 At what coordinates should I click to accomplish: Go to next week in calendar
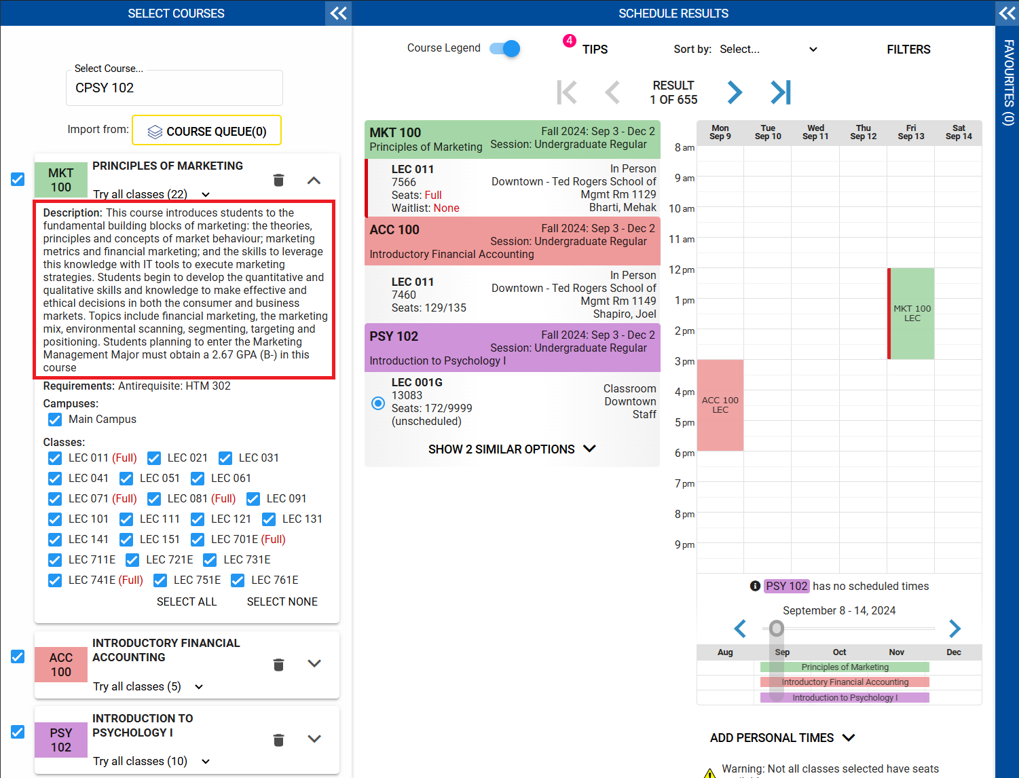pyautogui.click(x=955, y=629)
